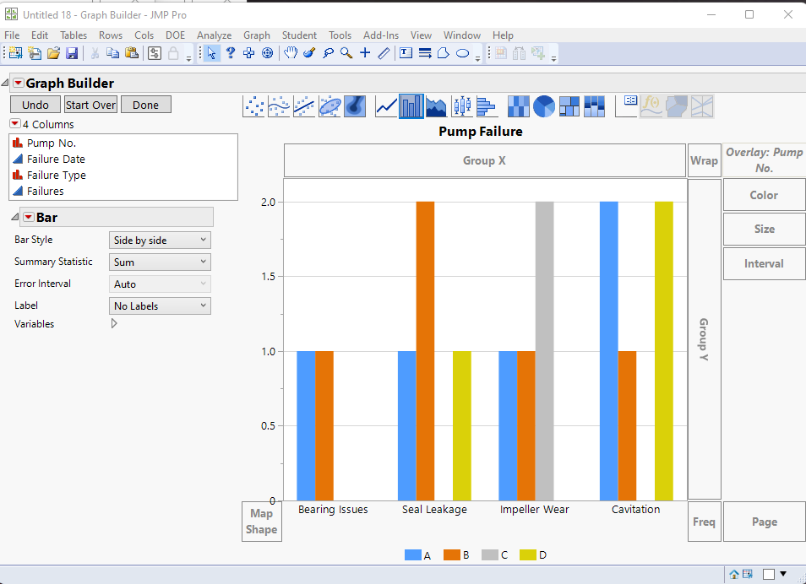Choose the Mosaic element icon
Viewport: 806px width, 584px height.
tap(594, 106)
